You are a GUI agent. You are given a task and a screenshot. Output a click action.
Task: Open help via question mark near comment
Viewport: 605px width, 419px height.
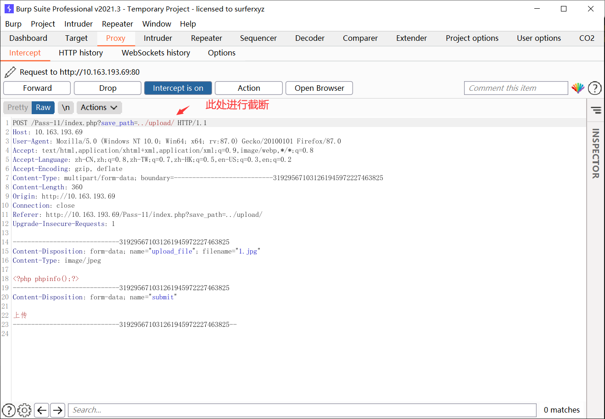(x=594, y=88)
